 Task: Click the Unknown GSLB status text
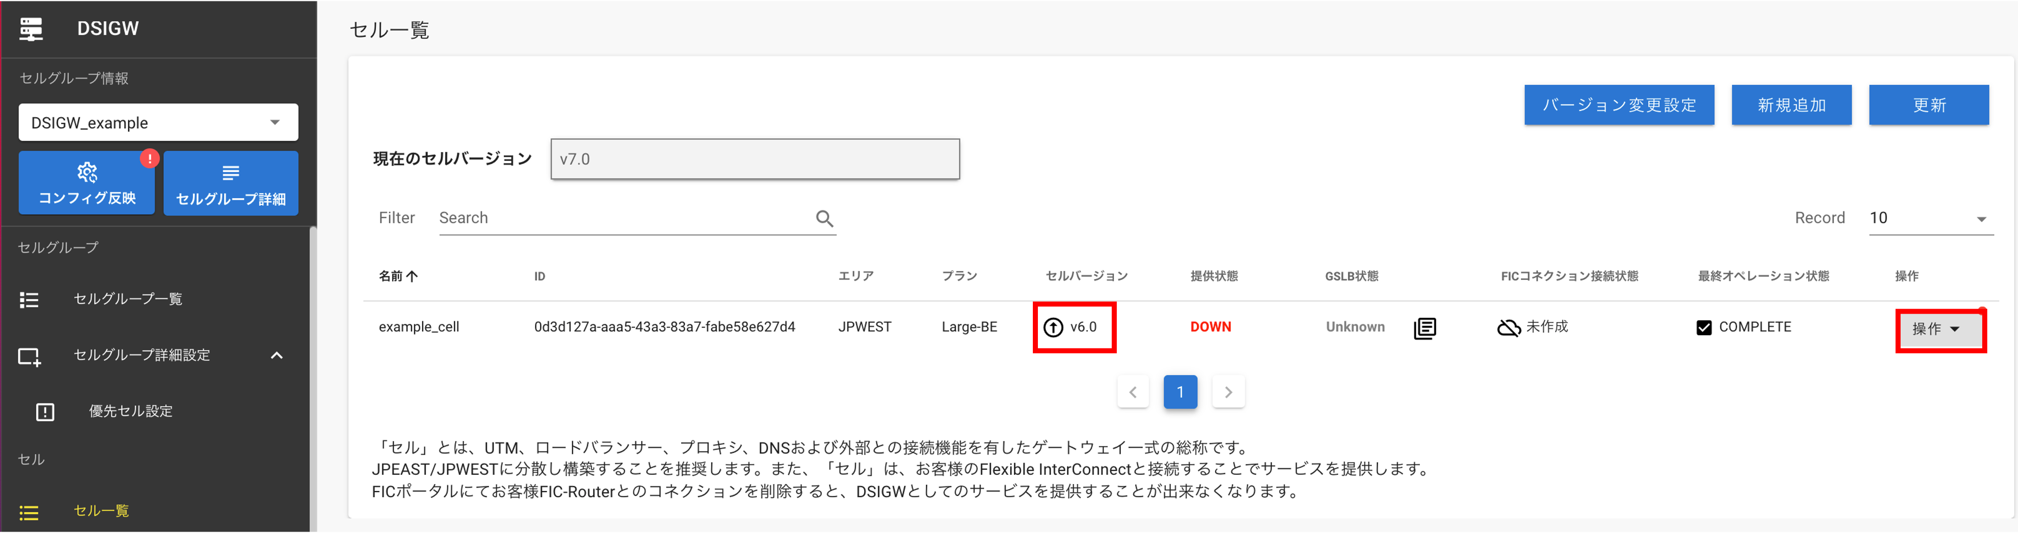pos(1355,327)
